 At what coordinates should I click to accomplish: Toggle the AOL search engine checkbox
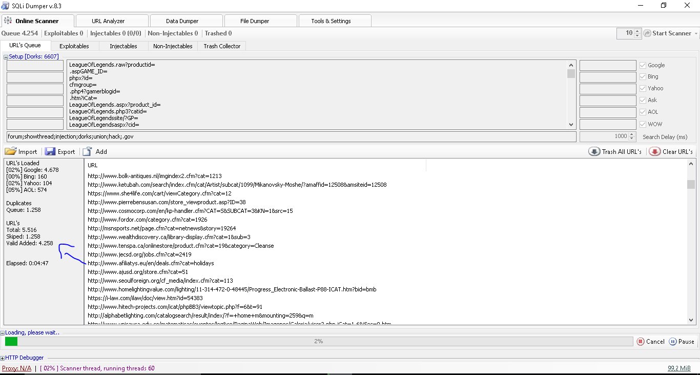click(x=643, y=112)
